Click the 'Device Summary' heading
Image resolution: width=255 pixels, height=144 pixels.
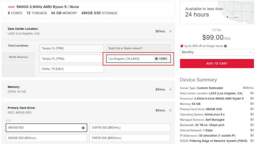(198, 80)
